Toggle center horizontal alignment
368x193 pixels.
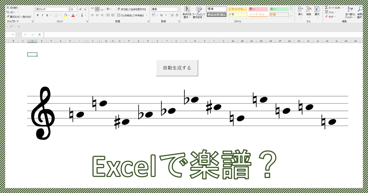[x=97, y=15]
